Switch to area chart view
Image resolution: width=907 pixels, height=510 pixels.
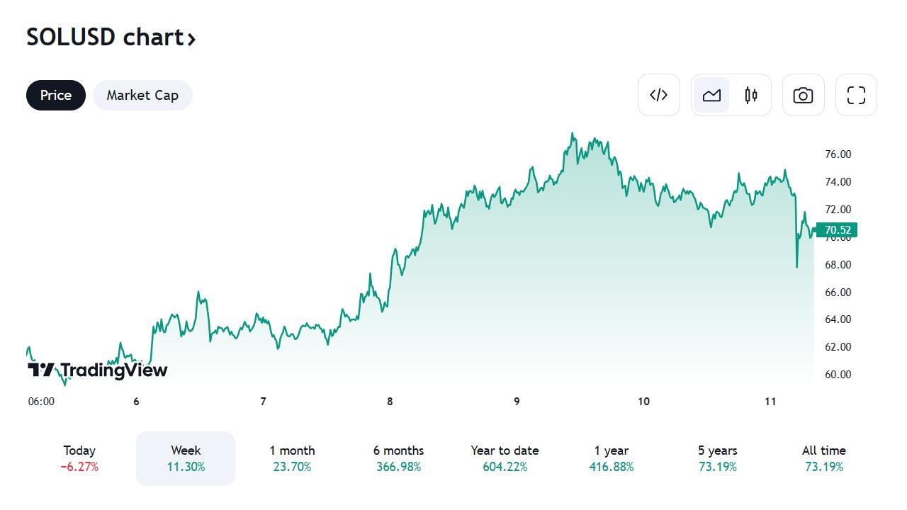point(711,95)
